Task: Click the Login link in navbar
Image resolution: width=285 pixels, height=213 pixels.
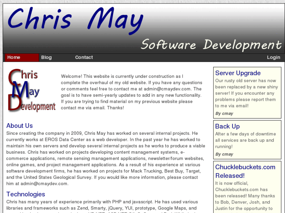Action: click(x=273, y=57)
